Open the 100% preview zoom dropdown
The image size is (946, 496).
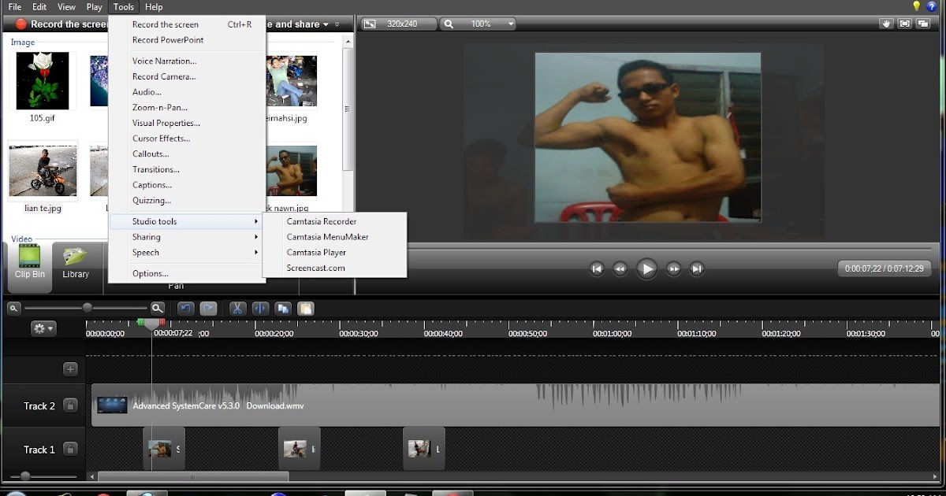tap(479, 24)
